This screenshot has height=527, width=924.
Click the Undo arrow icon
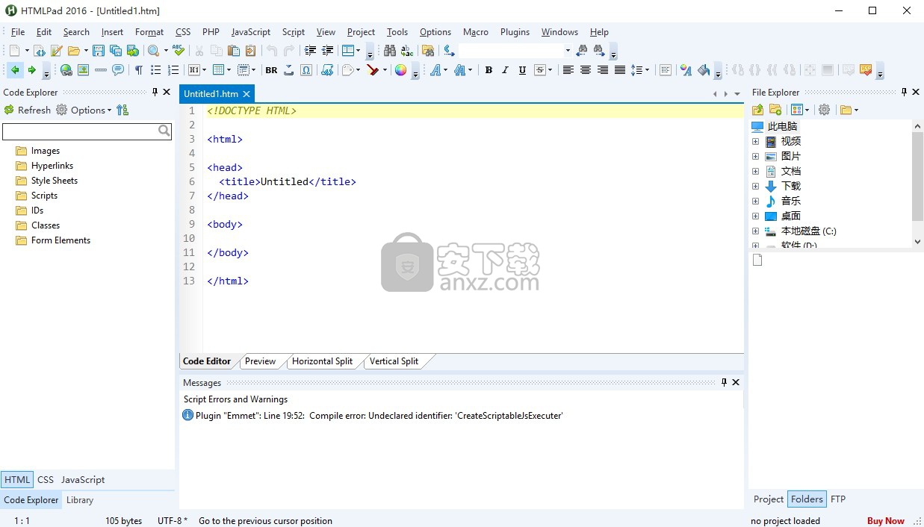(x=272, y=51)
